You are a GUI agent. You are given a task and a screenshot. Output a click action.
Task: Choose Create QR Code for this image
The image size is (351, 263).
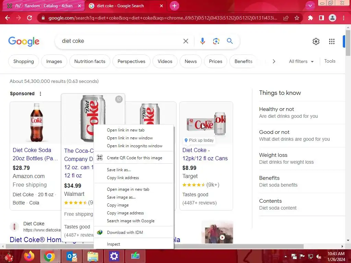point(134,158)
